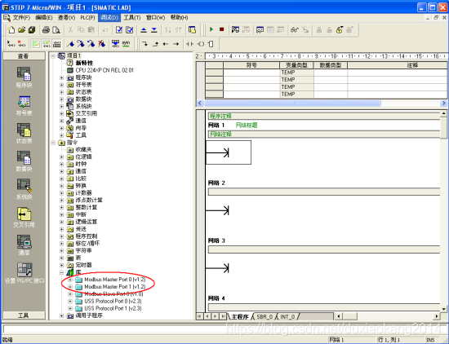Image resolution: width=449 pixels, height=344 pixels.
Task: Switch to the SBR_0 tab
Action: (x=265, y=316)
